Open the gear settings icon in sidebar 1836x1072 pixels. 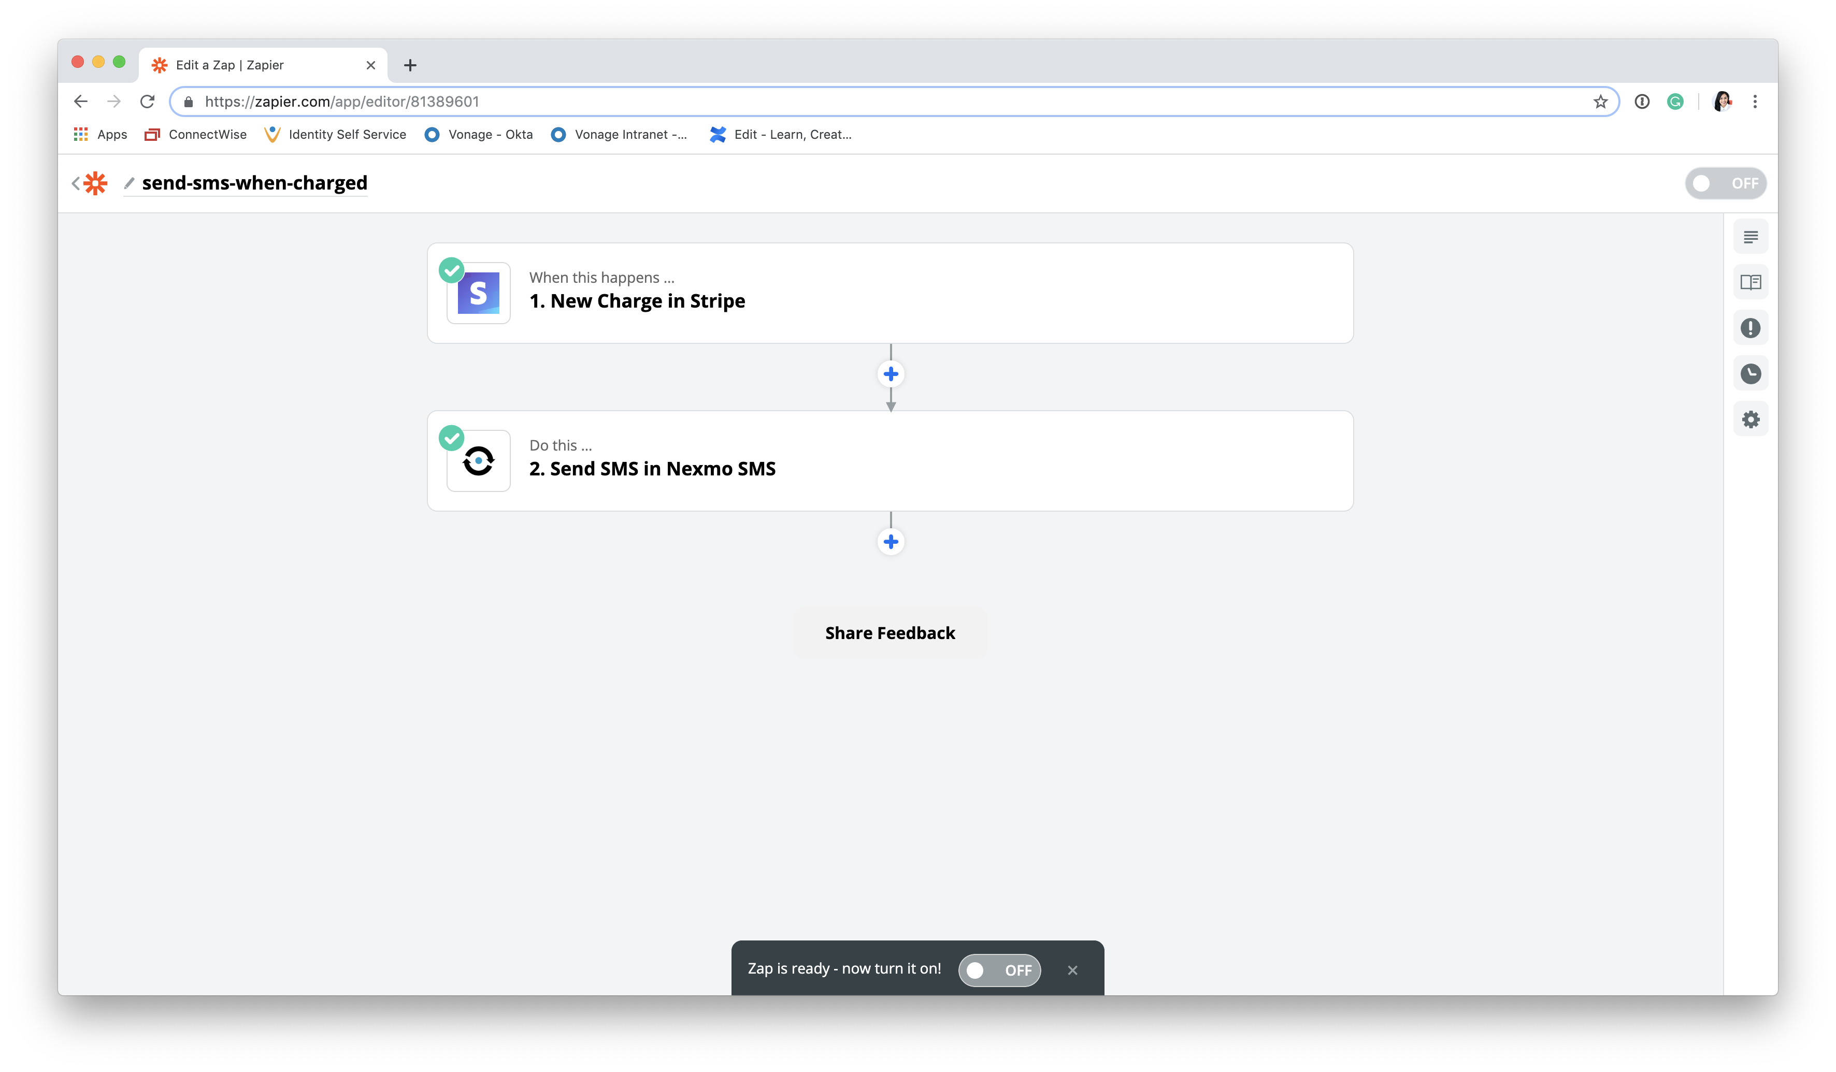pyautogui.click(x=1750, y=419)
